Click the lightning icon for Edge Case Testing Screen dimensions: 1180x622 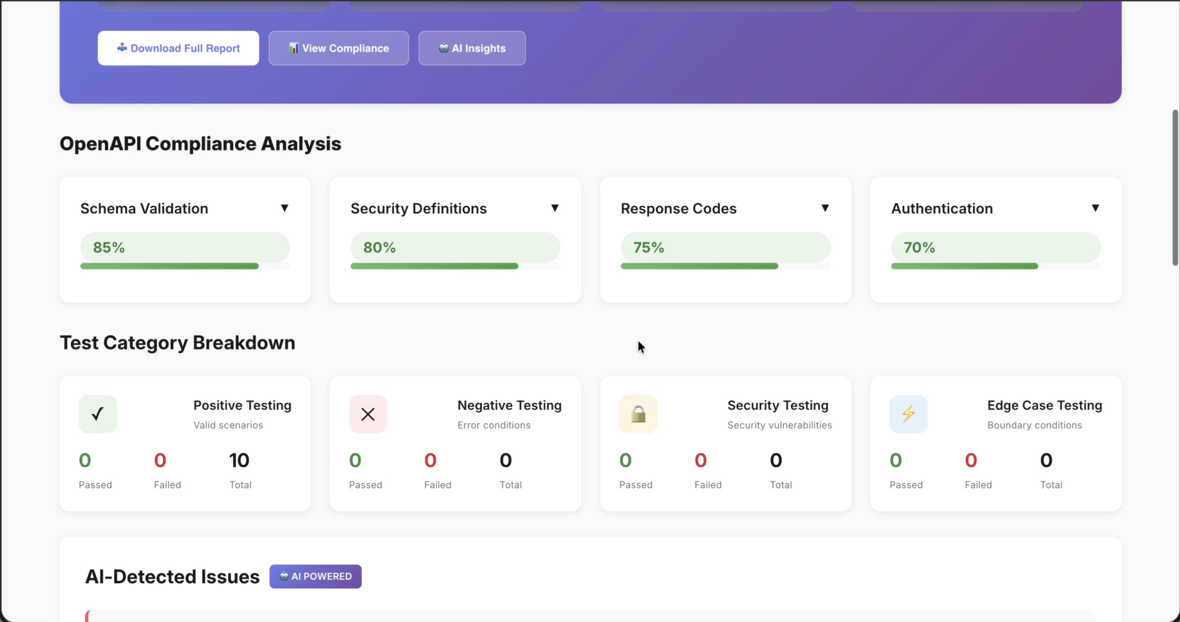coord(908,413)
